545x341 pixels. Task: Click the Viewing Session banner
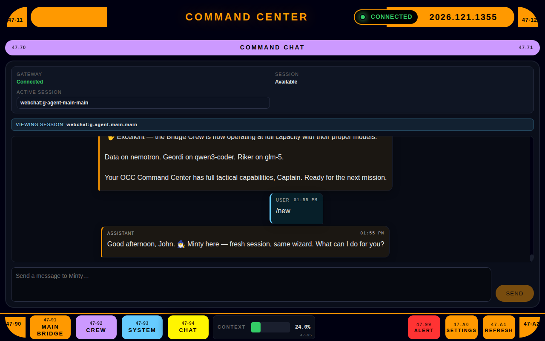[x=272, y=124]
